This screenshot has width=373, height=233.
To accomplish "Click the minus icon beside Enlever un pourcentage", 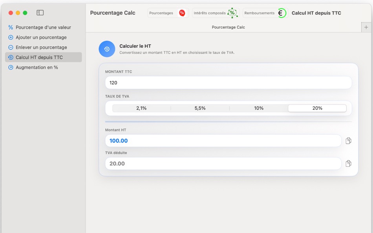I will (x=10, y=47).
